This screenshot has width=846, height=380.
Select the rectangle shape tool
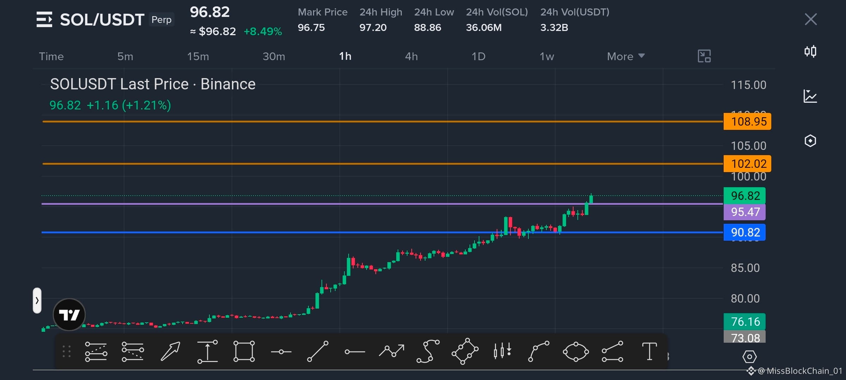pyautogui.click(x=244, y=351)
